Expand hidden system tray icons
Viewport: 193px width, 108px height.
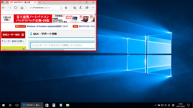pos(155,105)
